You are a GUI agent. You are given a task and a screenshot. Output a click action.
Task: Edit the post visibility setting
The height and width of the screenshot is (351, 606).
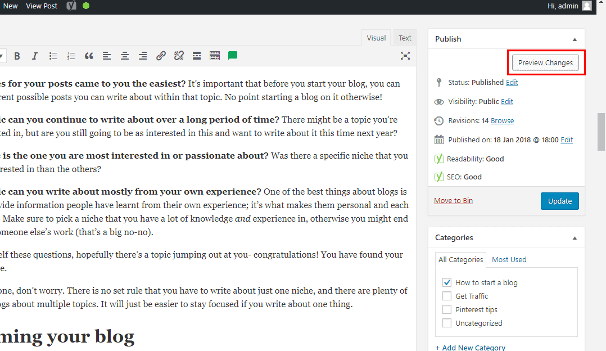(506, 101)
